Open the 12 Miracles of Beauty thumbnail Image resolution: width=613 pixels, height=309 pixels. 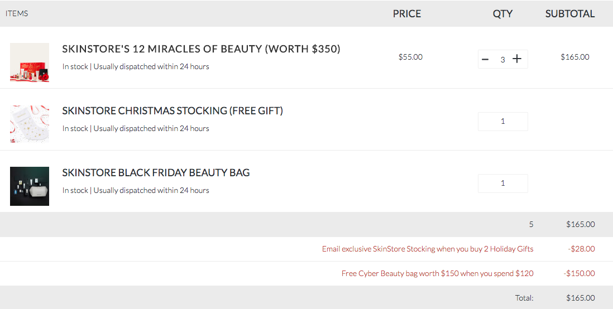(30, 62)
